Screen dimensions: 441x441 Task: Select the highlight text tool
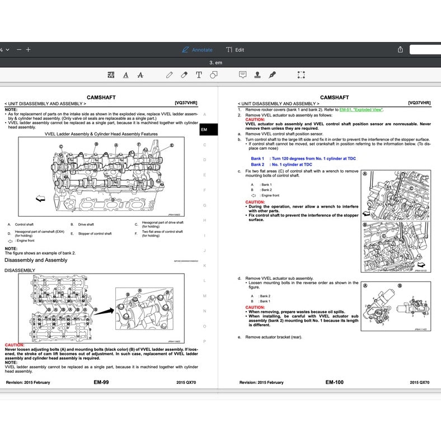point(111,75)
